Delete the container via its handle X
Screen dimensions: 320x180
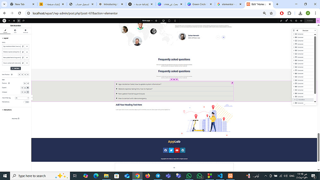[x=177, y=79]
